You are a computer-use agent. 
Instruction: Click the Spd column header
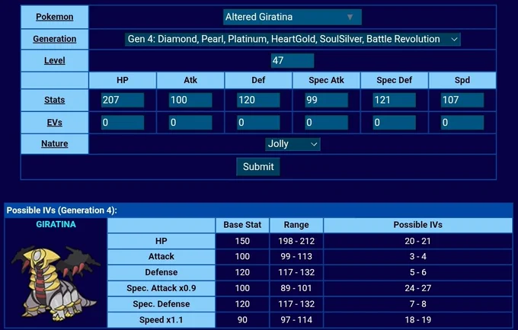point(462,80)
